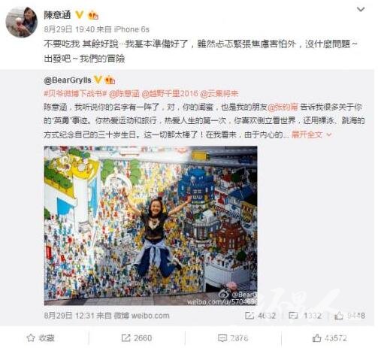Click the verified V badge beside BearGrylls

98,80
